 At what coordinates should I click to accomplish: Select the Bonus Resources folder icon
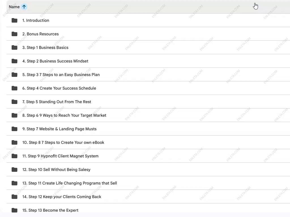[x=14, y=34]
